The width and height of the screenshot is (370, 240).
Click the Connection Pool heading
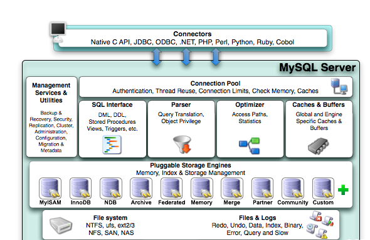click(215, 84)
